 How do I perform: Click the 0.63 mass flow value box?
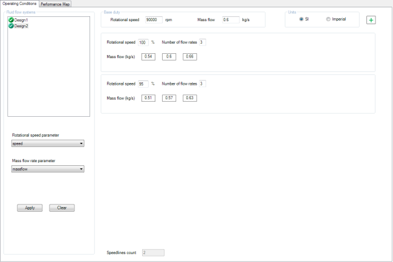click(190, 98)
